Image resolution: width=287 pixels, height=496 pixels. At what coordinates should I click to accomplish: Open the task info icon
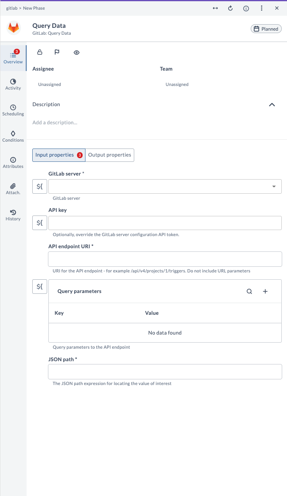[x=246, y=8]
